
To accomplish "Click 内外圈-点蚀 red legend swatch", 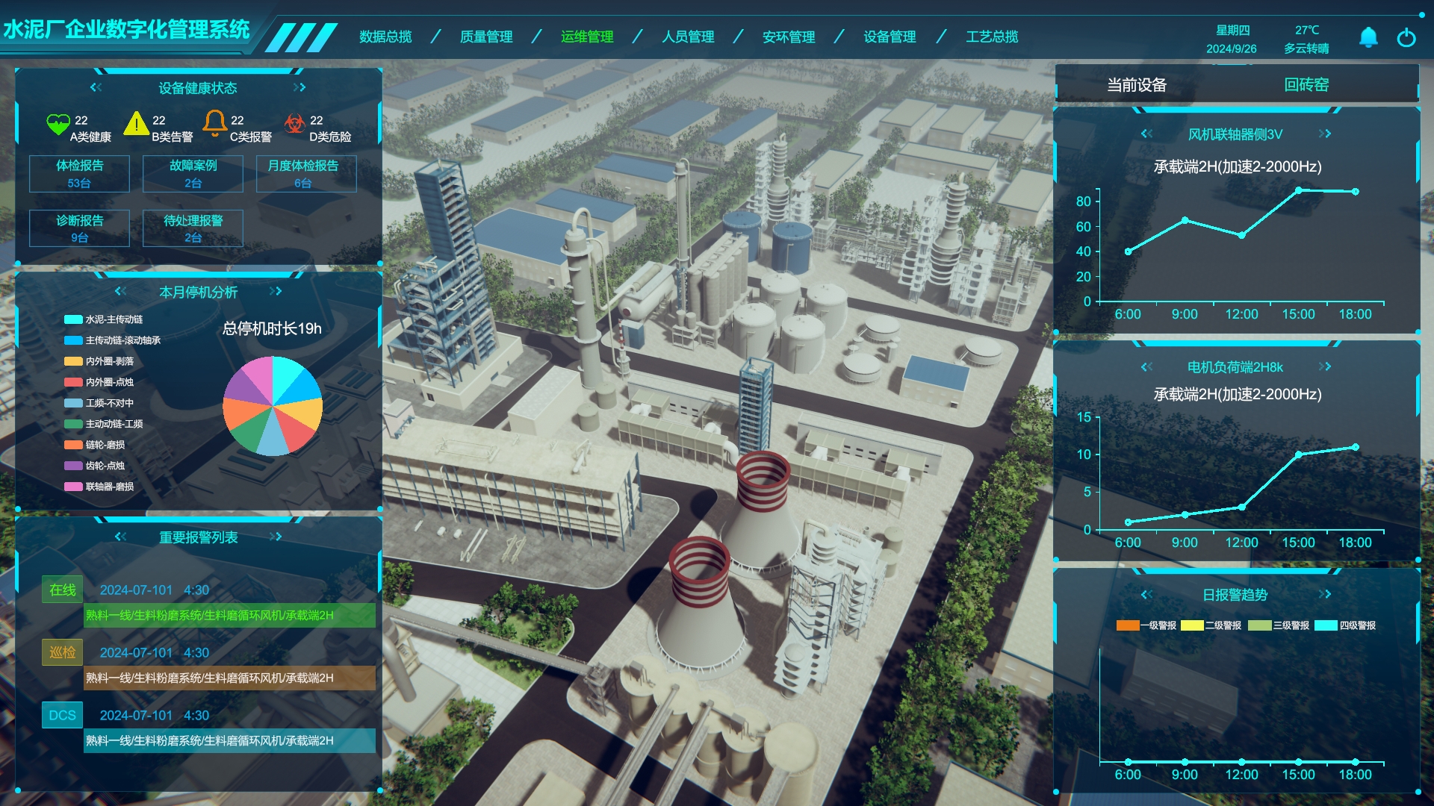I will pyautogui.click(x=73, y=382).
